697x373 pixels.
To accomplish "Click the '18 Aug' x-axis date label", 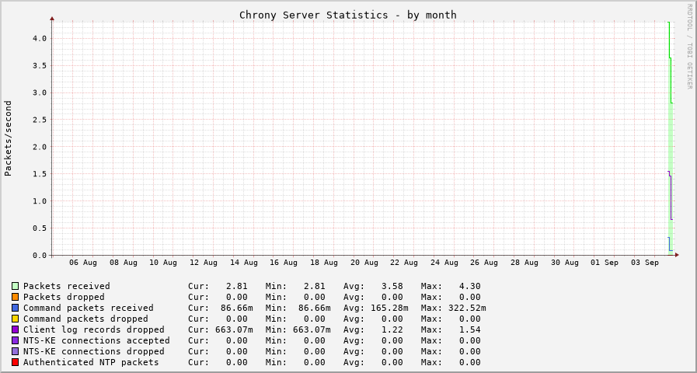I will pos(323,263).
